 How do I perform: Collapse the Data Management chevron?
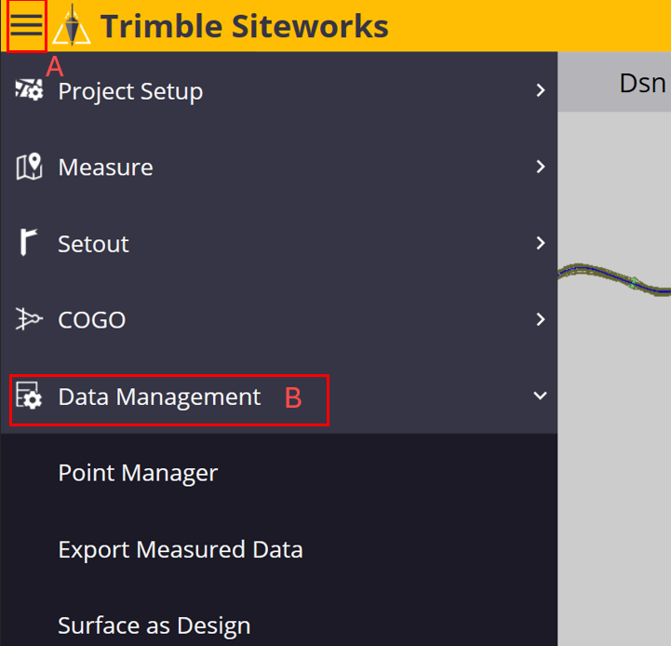point(540,395)
